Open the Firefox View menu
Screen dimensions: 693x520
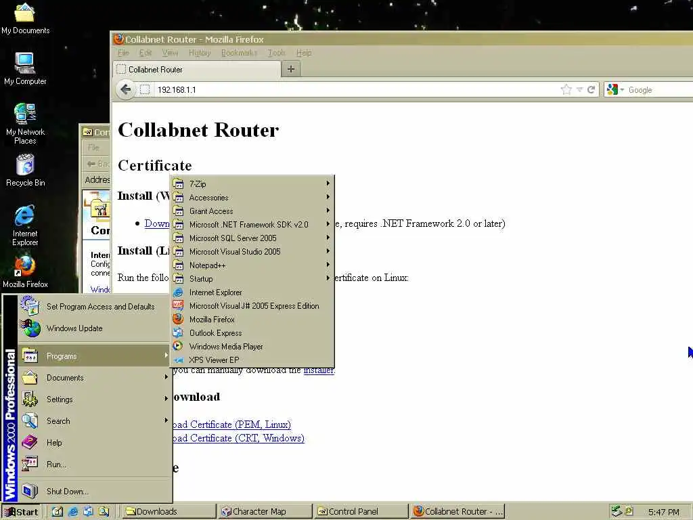point(170,53)
